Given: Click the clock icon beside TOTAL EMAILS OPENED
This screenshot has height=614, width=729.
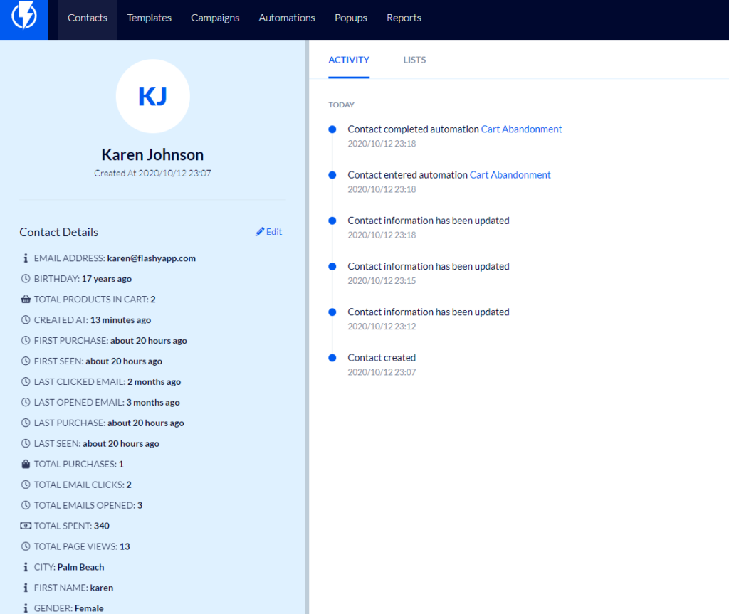Looking at the screenshot, I should click(x=26, y=505).
